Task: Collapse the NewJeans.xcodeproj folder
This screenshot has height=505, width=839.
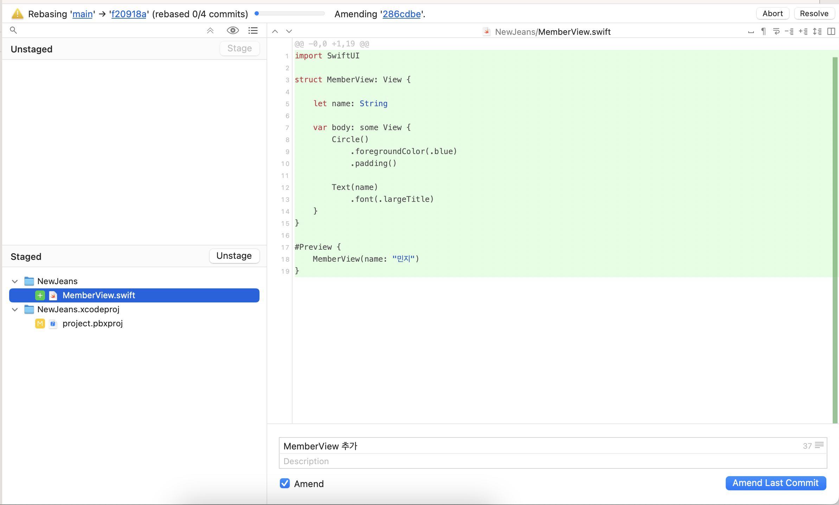Action: point(15,309)
